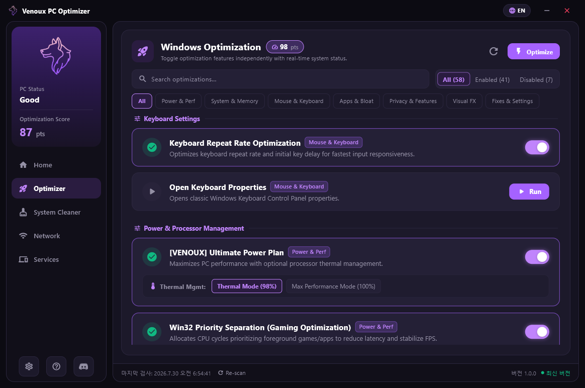Open the Services section
Image resolution: width=585 pixels, height=388 pixels.
[x=56, y=259]
